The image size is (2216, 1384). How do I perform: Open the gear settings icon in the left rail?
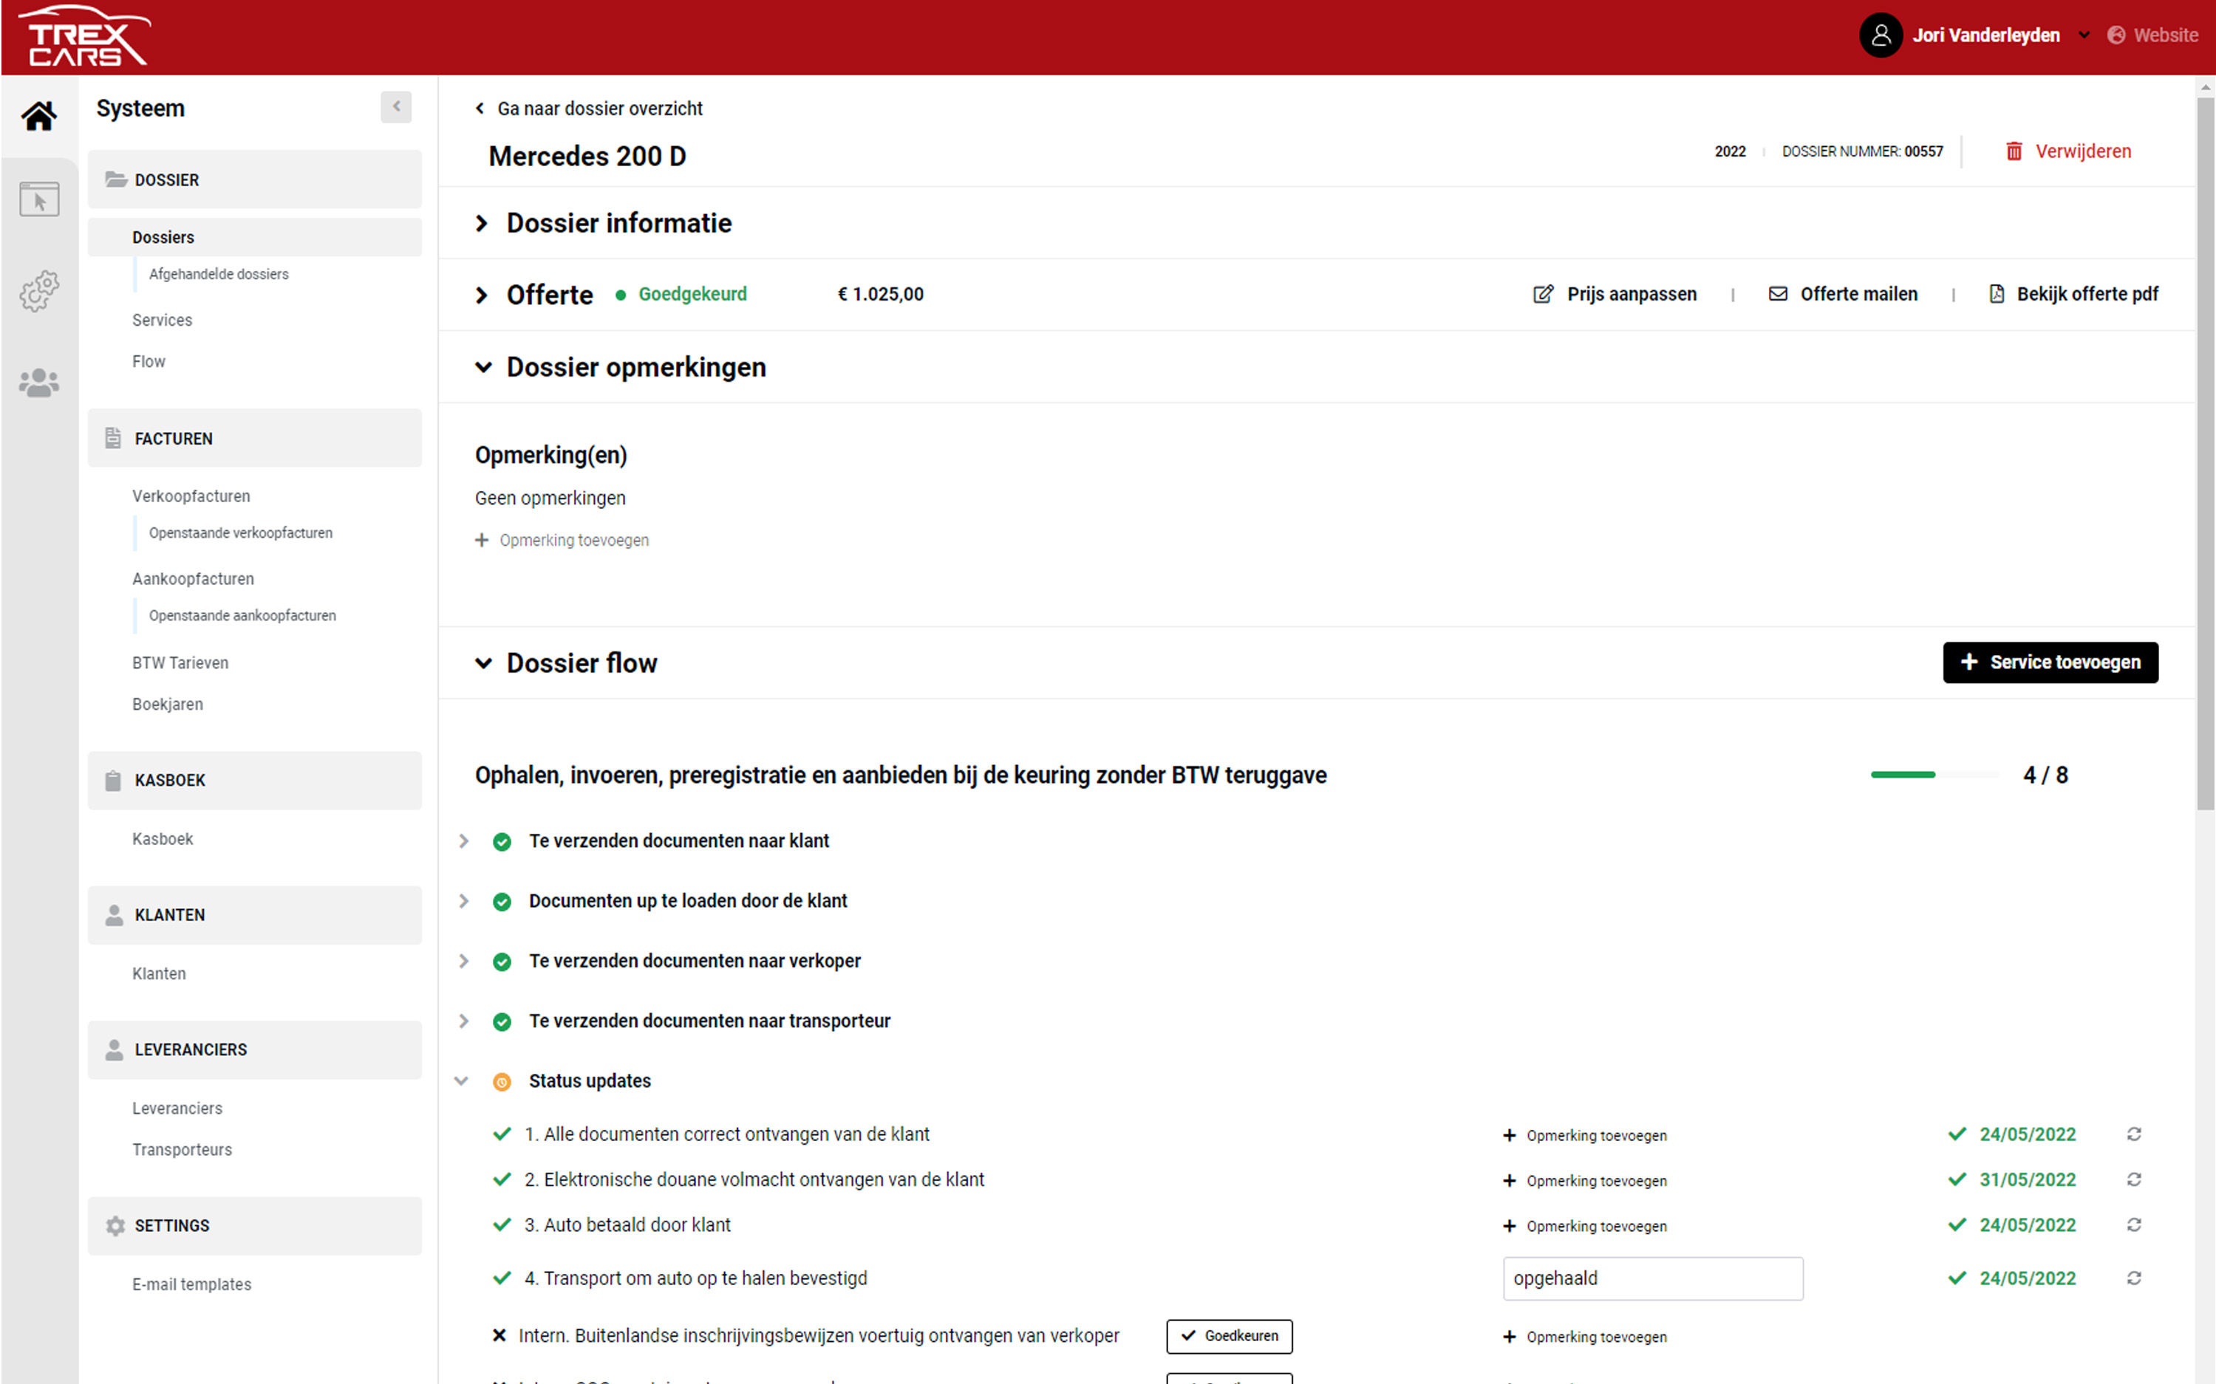38,291
